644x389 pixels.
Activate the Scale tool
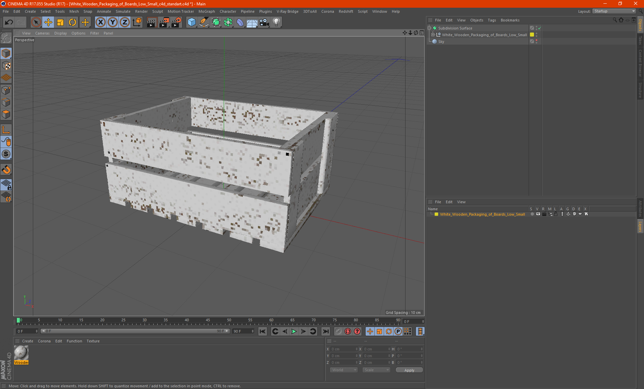tap(60, 22)
